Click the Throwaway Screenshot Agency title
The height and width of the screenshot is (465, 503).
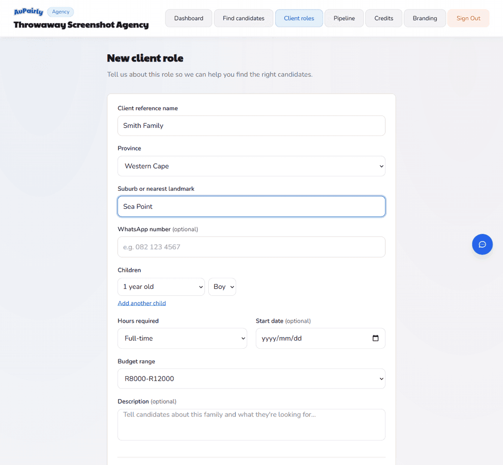point(81,25)
